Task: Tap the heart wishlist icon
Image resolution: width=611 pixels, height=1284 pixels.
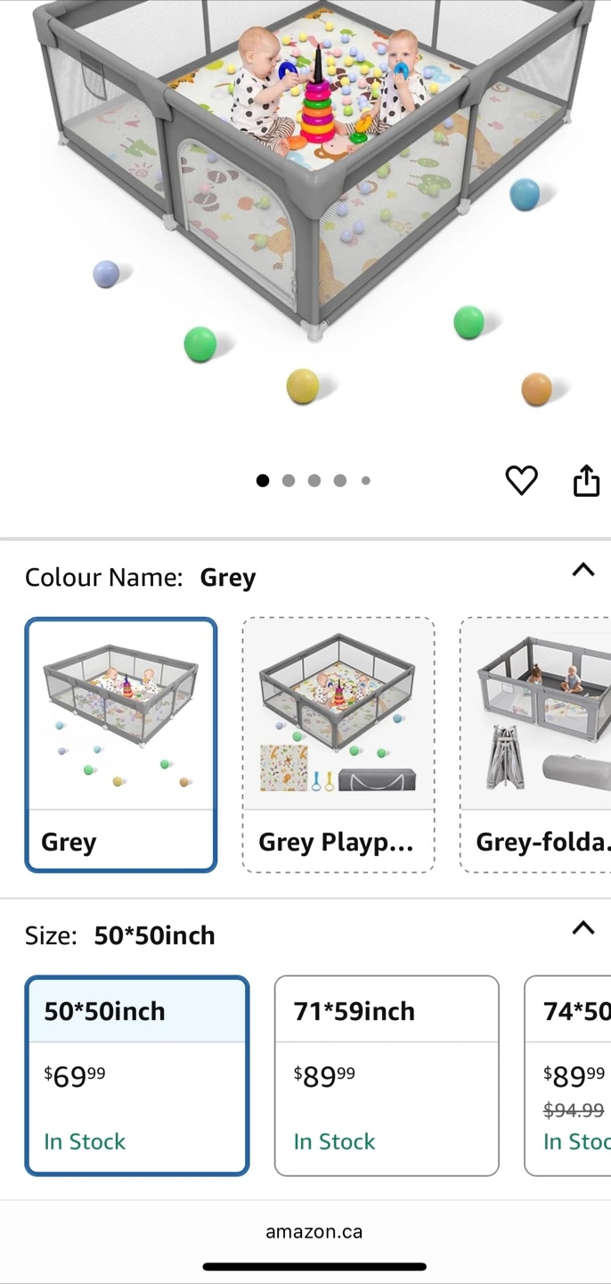Action: (x=521, y=481)
